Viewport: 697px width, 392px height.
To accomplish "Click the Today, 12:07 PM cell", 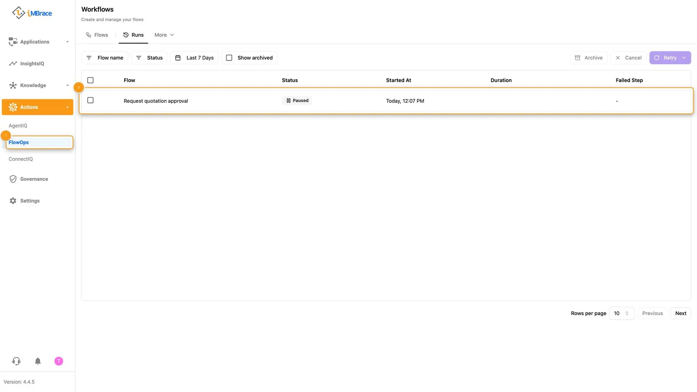I will 405,101.
